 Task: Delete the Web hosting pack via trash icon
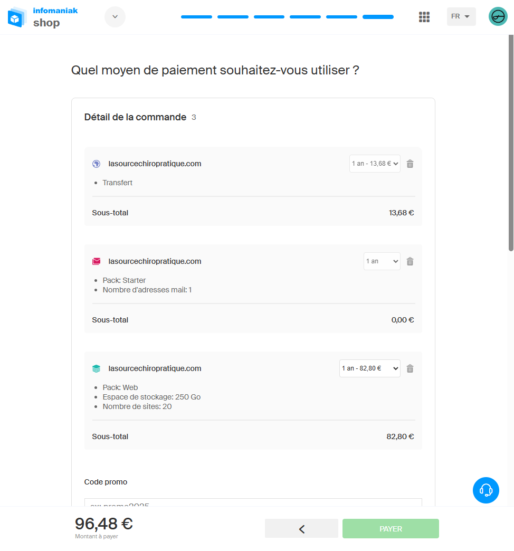[x=410, y=368]
